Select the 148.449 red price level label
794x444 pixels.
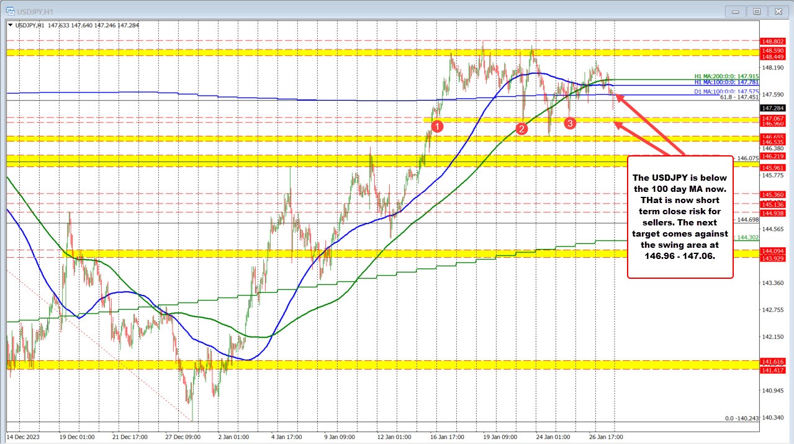774,56
